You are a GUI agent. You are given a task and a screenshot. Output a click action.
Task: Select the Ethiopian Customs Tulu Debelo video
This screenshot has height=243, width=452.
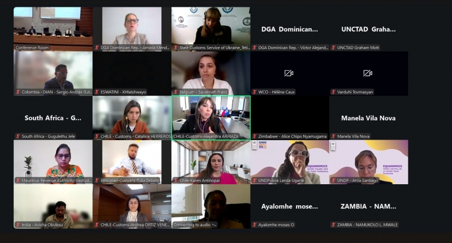pos(132,162)
